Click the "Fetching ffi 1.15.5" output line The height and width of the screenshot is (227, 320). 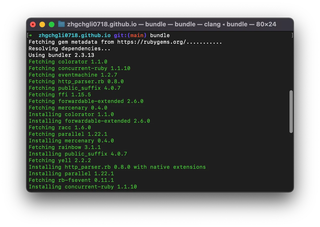point(60,95)
